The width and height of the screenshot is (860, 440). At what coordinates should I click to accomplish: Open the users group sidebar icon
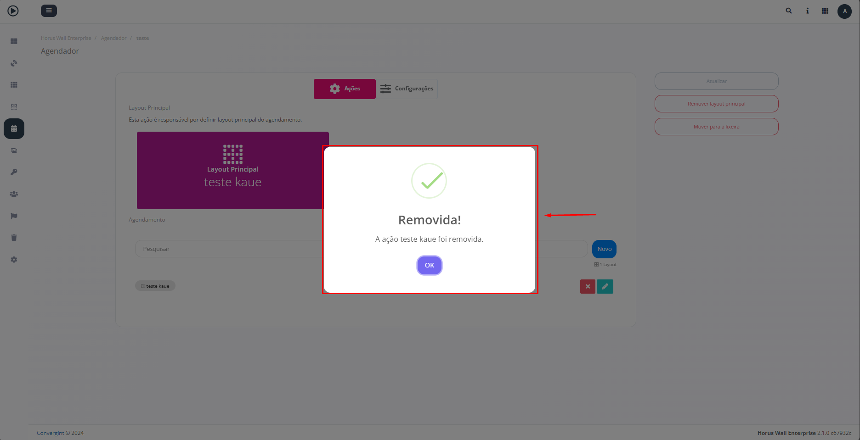[14, 194]
